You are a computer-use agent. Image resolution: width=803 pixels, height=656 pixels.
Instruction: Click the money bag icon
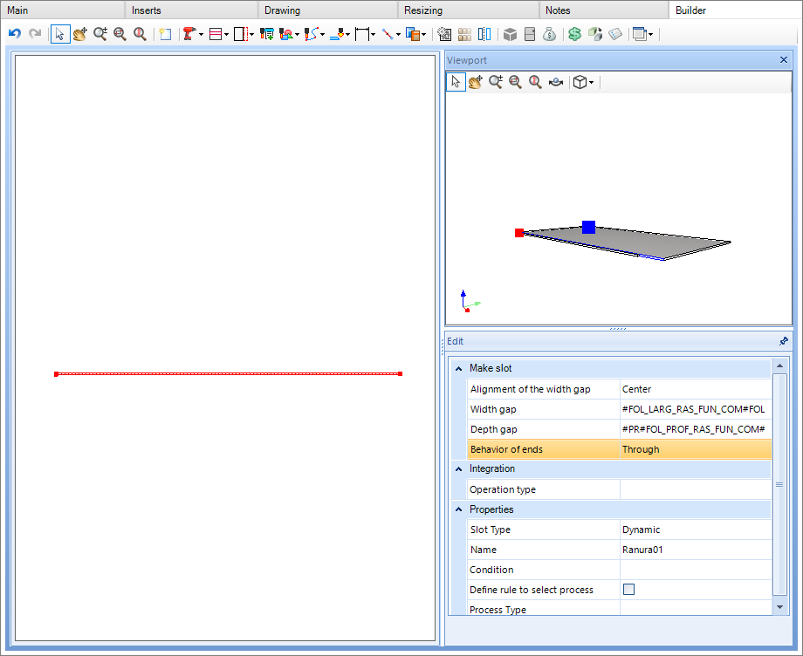549,34
